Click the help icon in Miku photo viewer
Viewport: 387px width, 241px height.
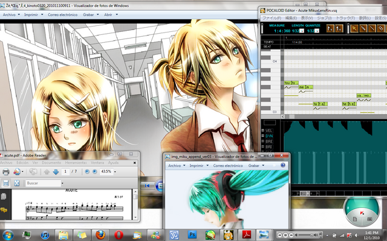[x=283, y=165]
